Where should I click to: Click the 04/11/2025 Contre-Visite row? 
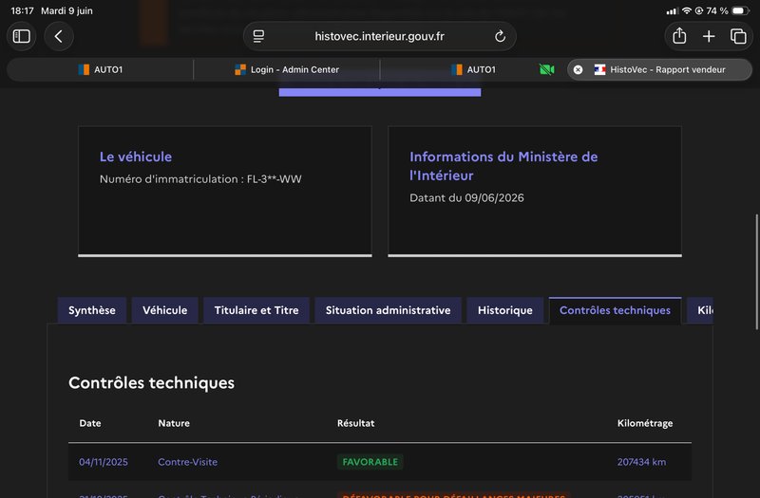(x=380, y=462)
